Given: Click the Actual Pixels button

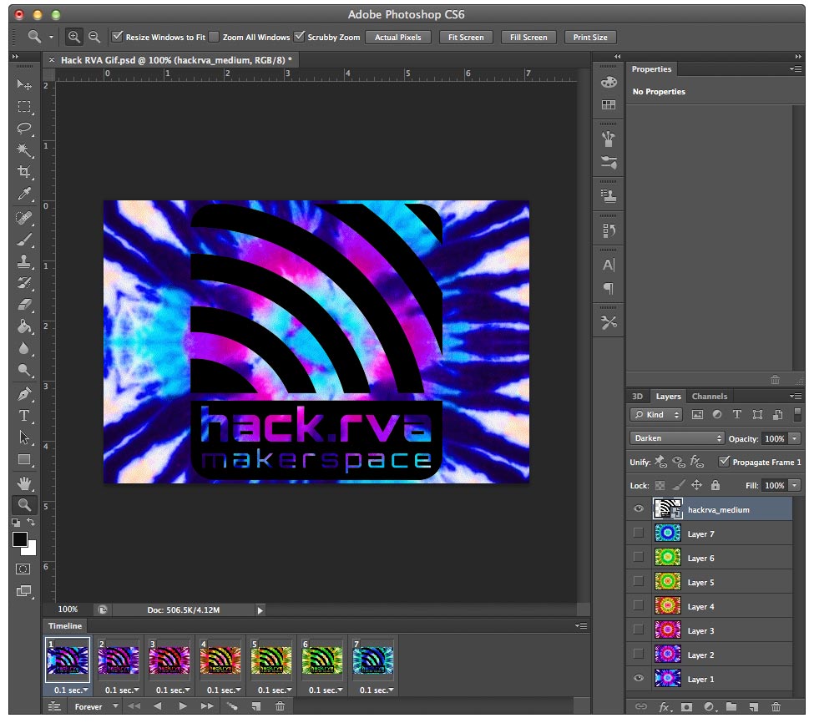Looking at the screenshot, I should click(x=398, y=37).
